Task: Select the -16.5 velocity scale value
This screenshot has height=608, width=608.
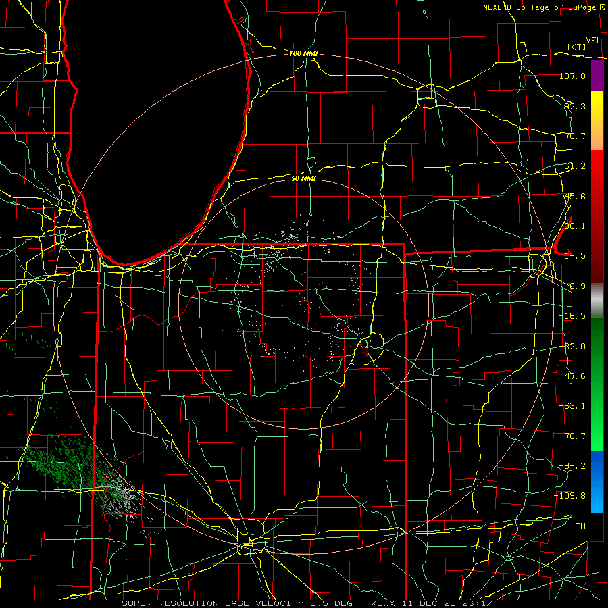Action: point(572,316)
